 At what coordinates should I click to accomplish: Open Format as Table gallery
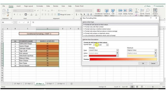click(x=107, y=13)
